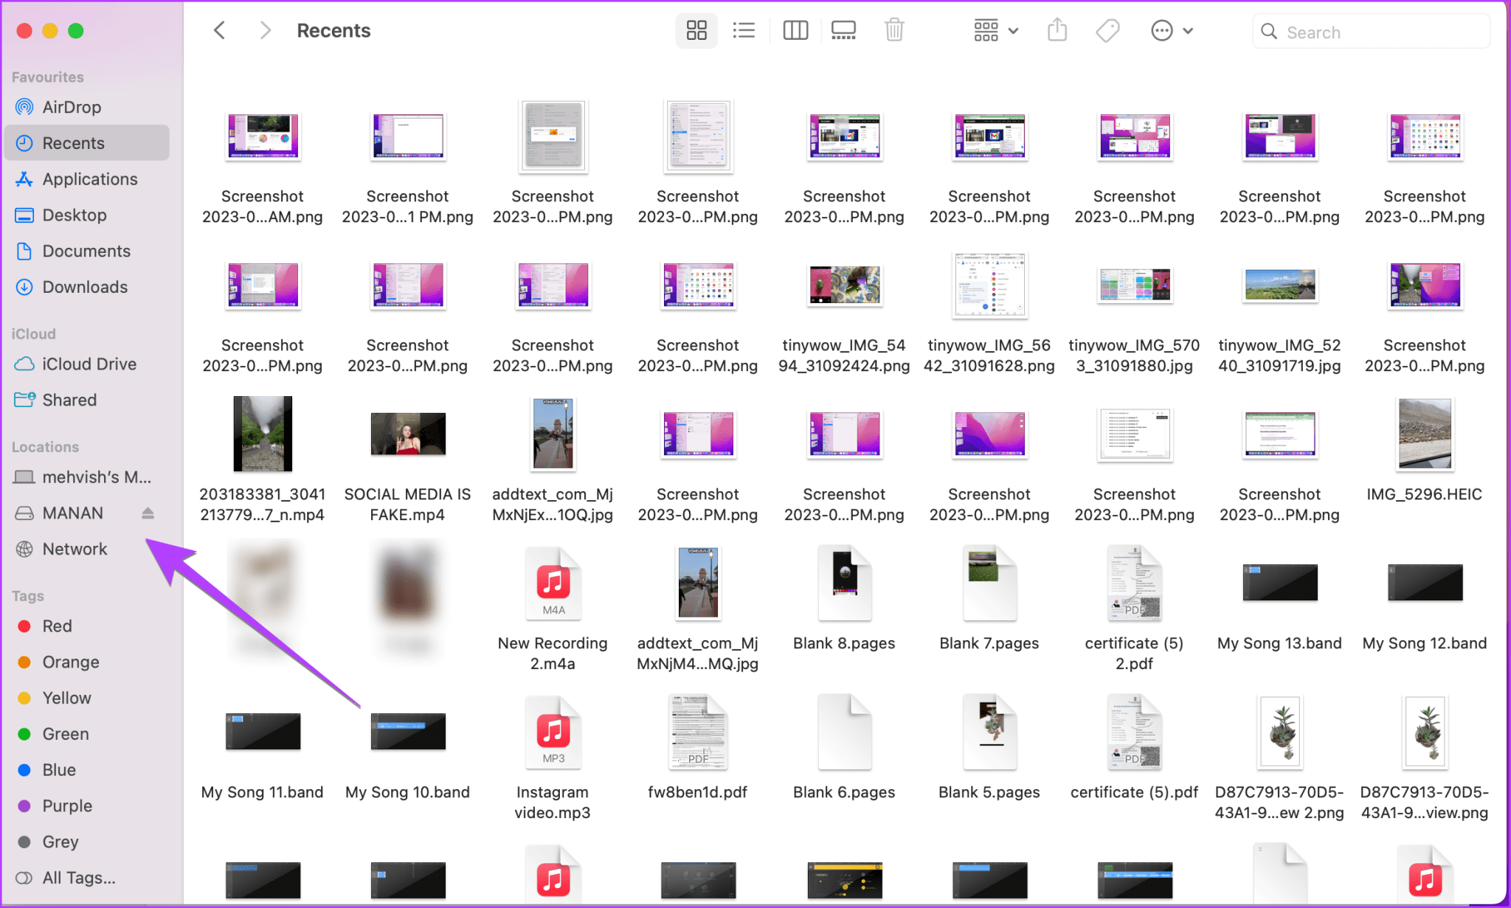The height and width of the screenshot is (908, 1511).
Task: Select Recents in the Favourites sidebar
Action: click(x=74, y=142)
